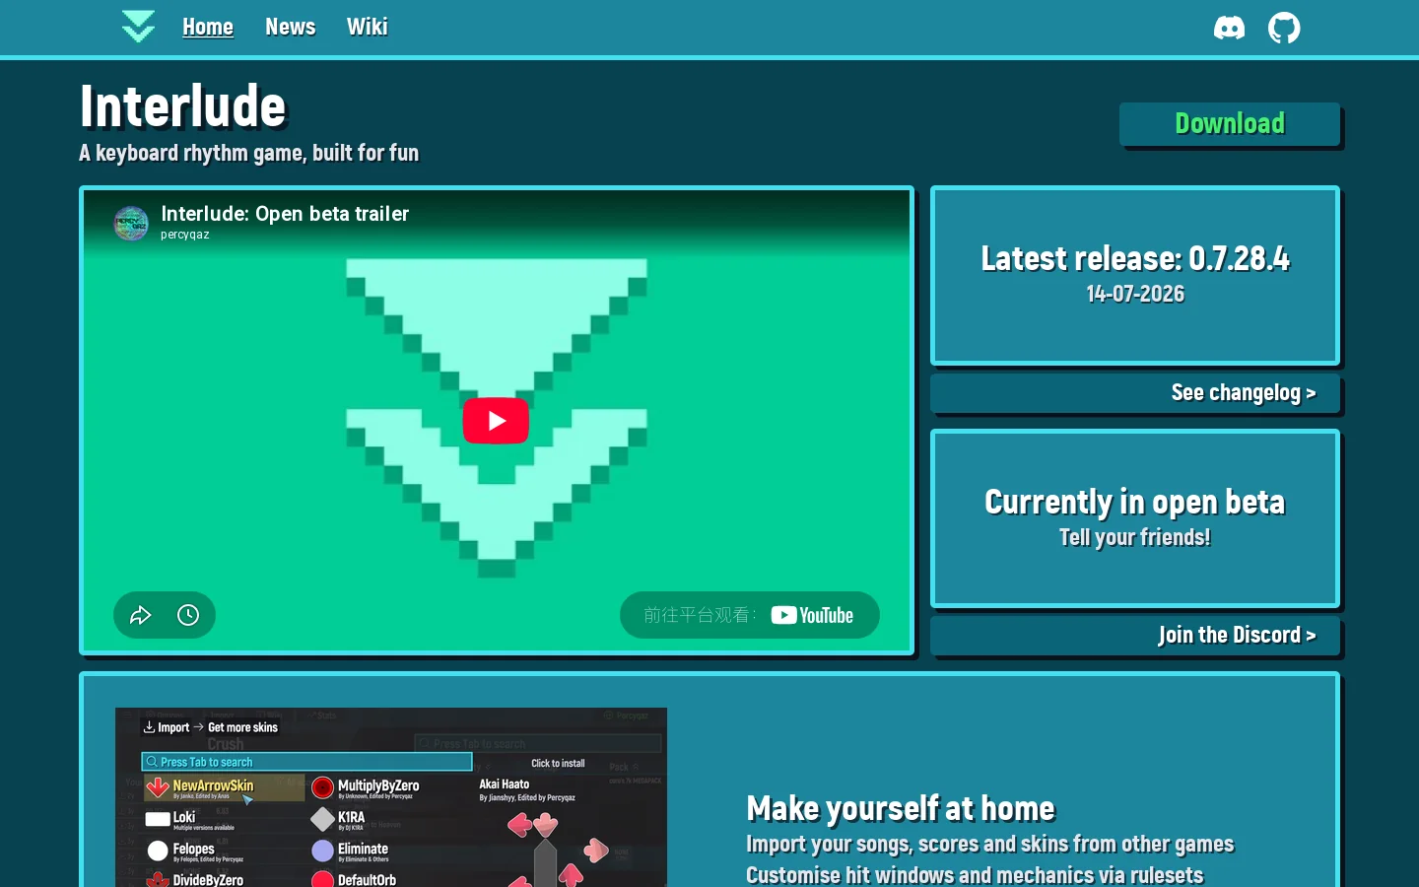The height and width of the screenshot is (887, 1419).
Task: Click the percyqaz channel avatar
Action: (131, 224)
